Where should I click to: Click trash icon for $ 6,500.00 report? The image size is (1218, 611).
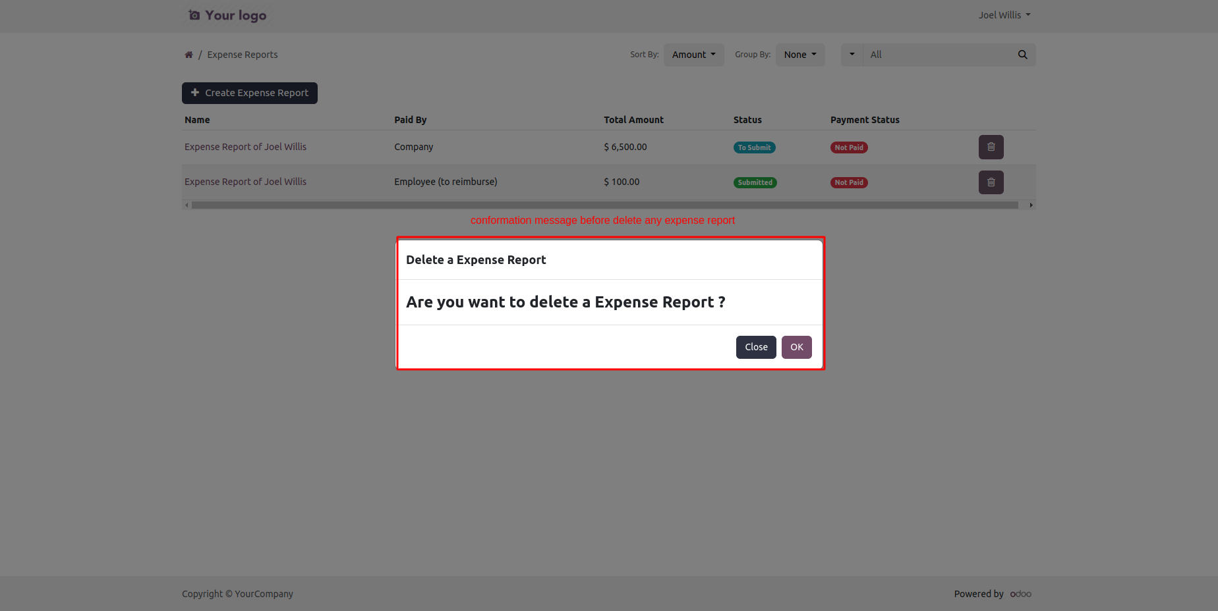pyautogui.click(x=991, y=147)
